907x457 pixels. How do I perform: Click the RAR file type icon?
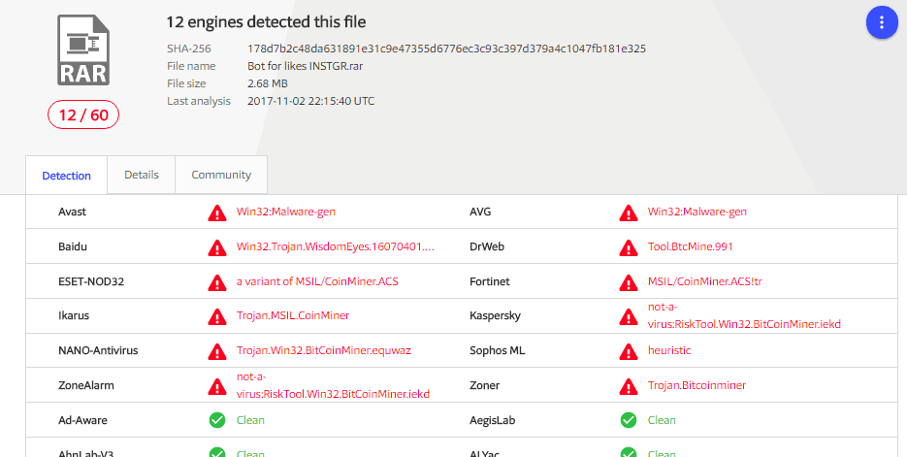click(x=83, y=50)
